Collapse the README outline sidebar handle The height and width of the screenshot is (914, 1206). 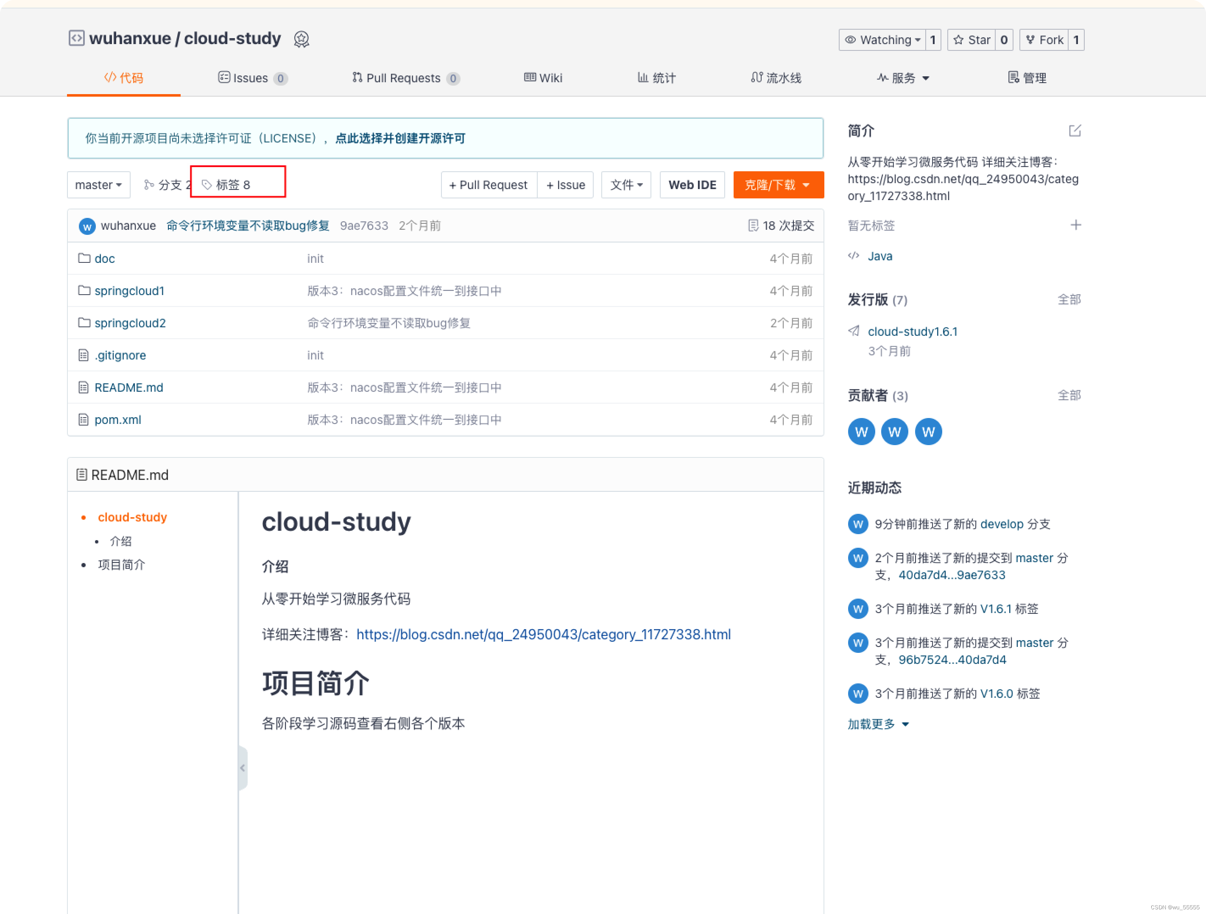[243, 767]
